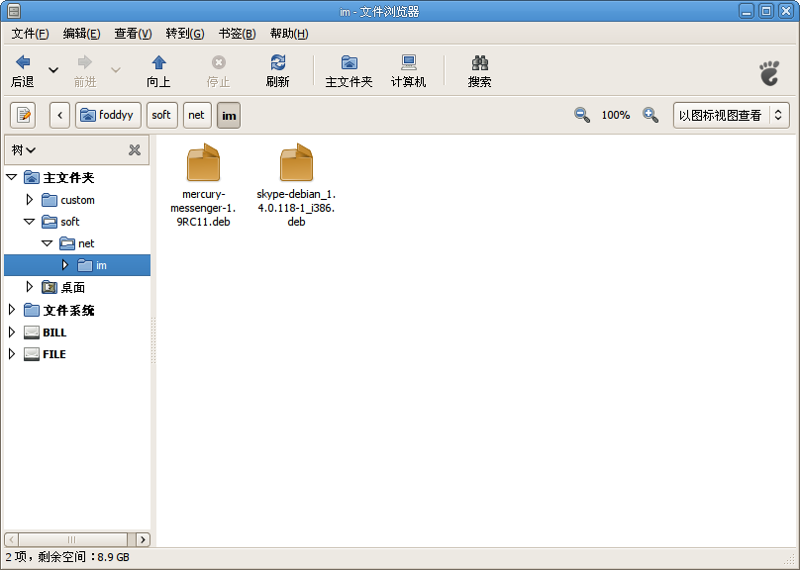Open the 树 side pane selector

(24, 149)
